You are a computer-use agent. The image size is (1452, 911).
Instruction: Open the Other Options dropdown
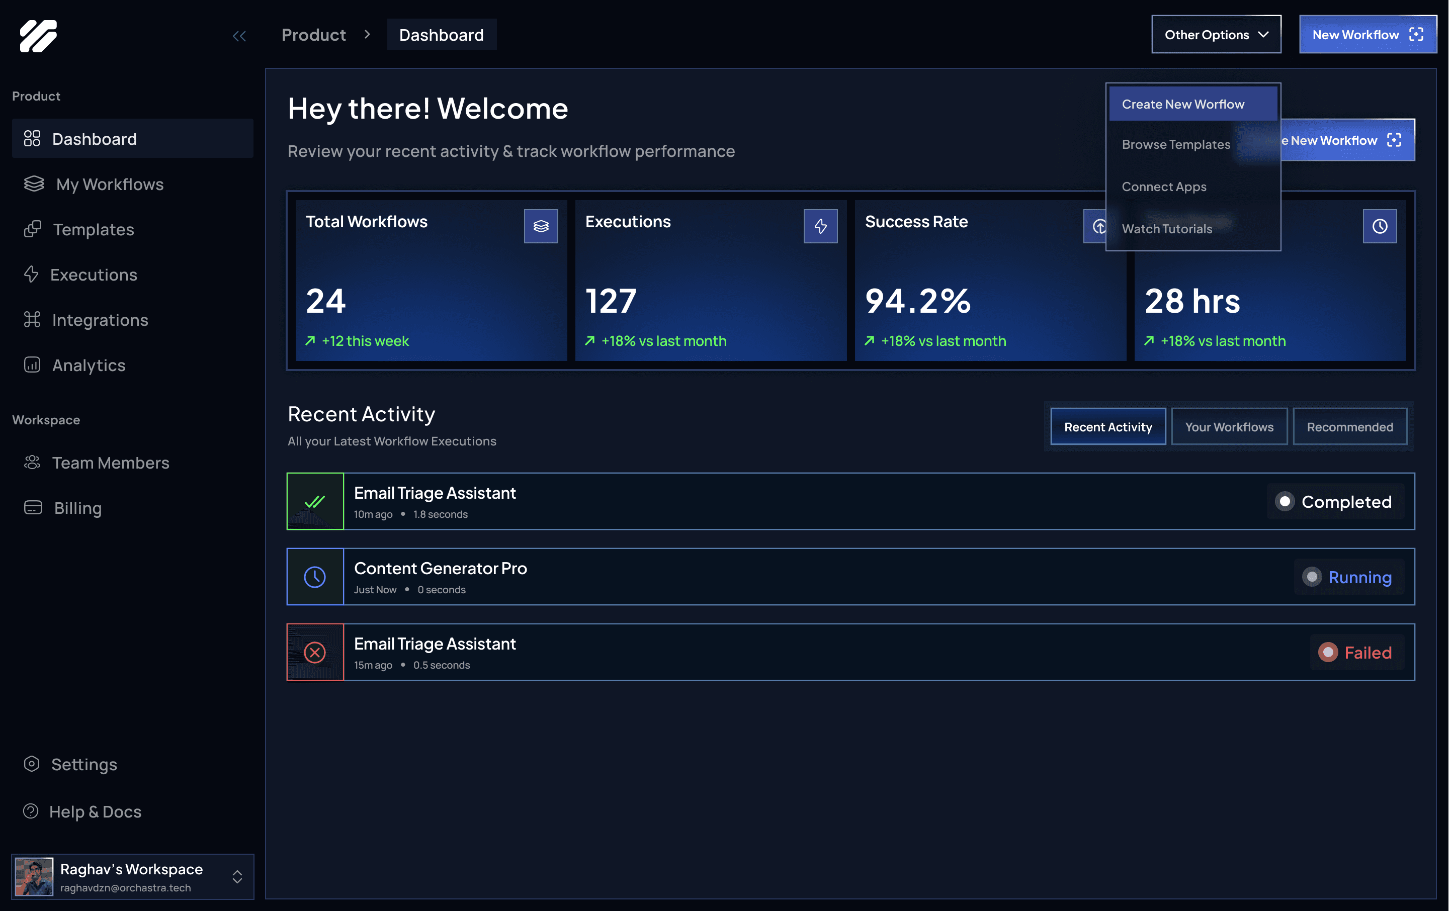pos(1216,34)
